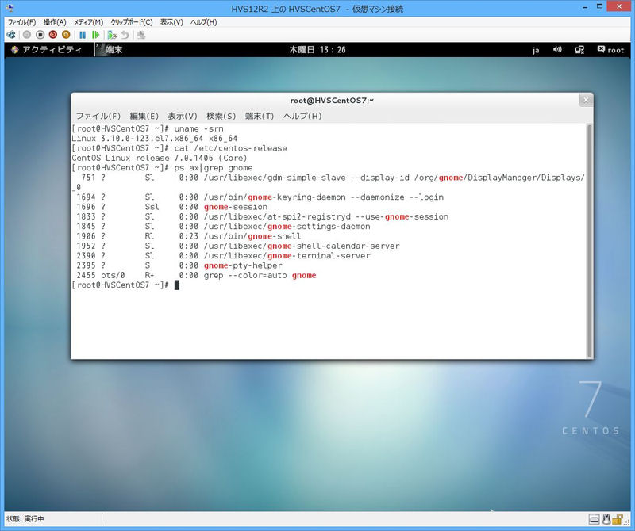The image size is (635, 531).
Task: Close the root@HVSCentOS7 terminal window
Action: (x=586, y=100)
